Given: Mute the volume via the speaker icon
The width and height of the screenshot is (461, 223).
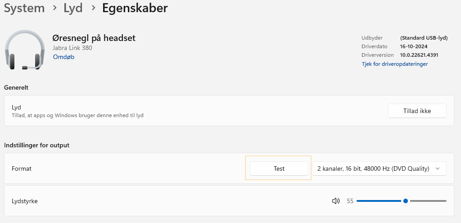Looking at the screenshot, I should tap(335, 201).
